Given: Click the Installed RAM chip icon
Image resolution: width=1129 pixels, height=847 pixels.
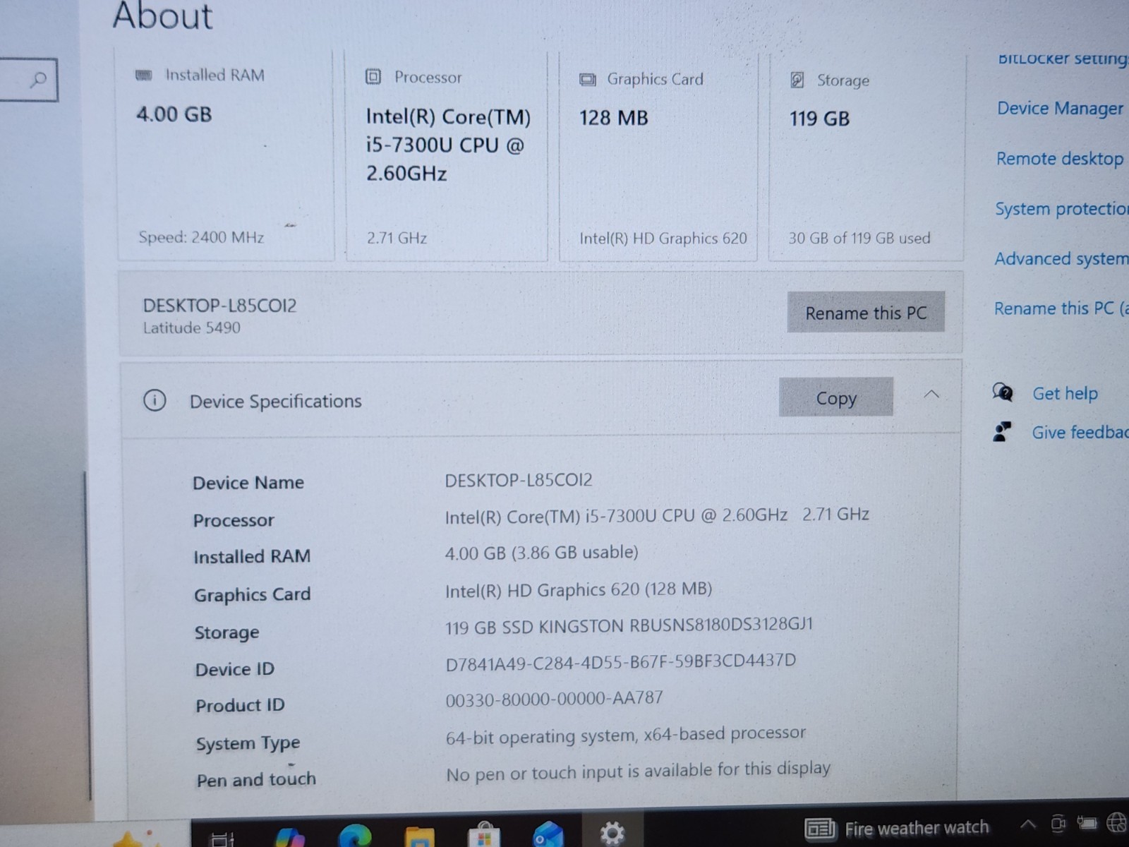Looking at the screenshot, I should coord(144,75).
